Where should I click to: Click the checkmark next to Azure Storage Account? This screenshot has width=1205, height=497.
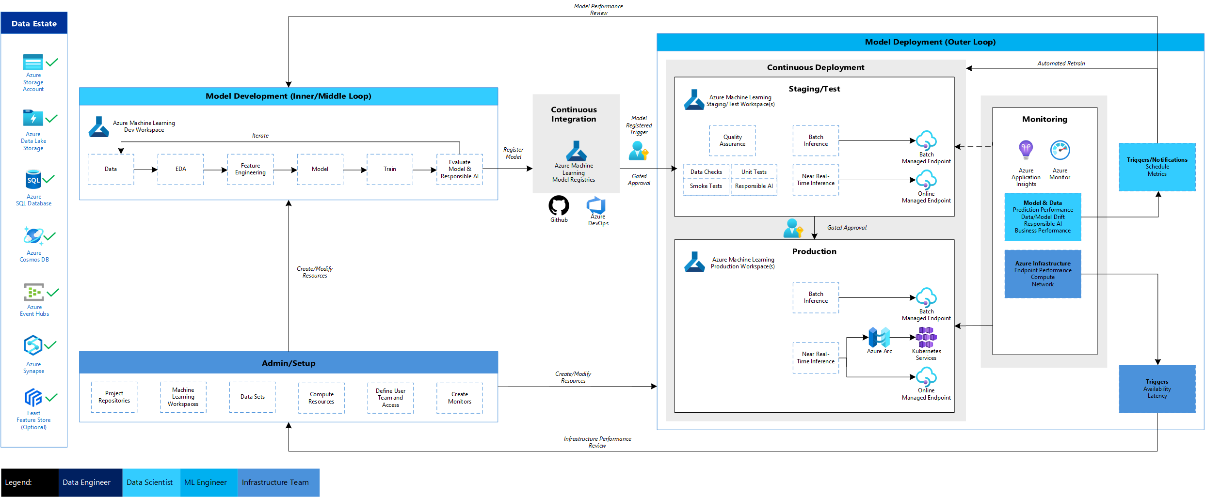pos(52,62)
